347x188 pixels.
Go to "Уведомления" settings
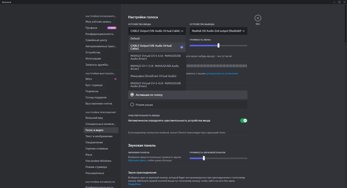click(x=101, y=142)
